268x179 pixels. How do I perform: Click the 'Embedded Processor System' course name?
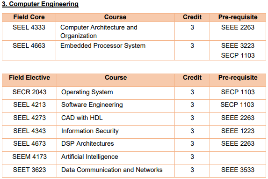coord(103,46)
